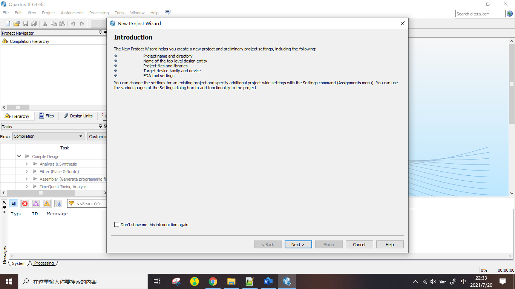
Task: Open the Tools menu
Action: 120,13
